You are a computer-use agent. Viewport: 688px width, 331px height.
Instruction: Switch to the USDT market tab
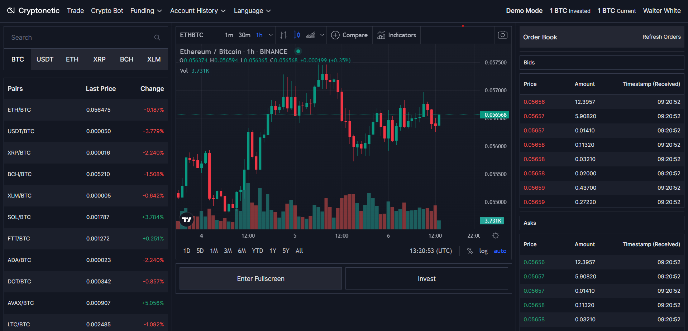(45, 59)
